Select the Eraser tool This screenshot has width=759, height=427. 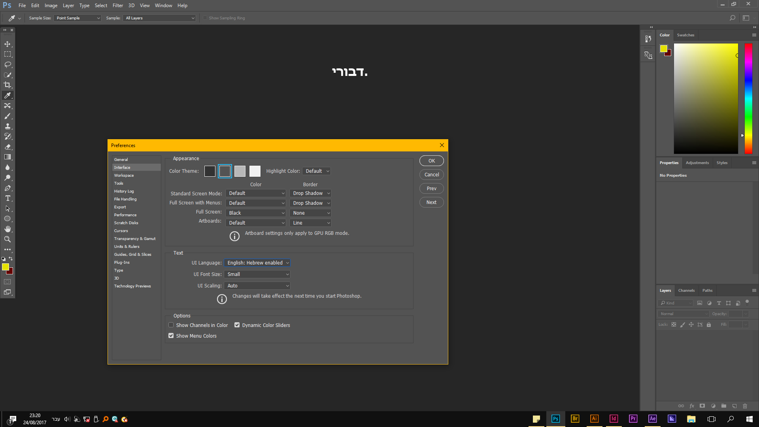pos(8,147)
